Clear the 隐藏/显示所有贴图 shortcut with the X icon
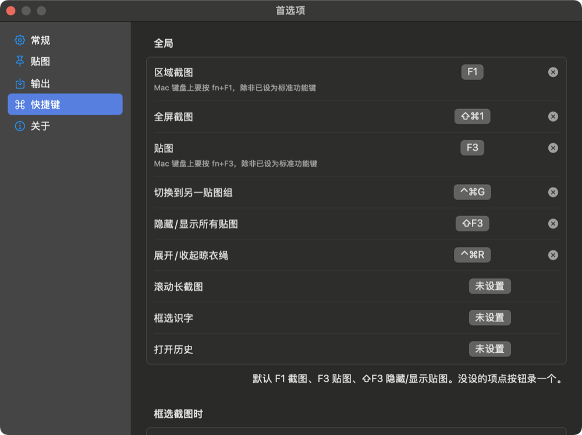Viewport: 582px width, 435px height. tap(553, 224)
